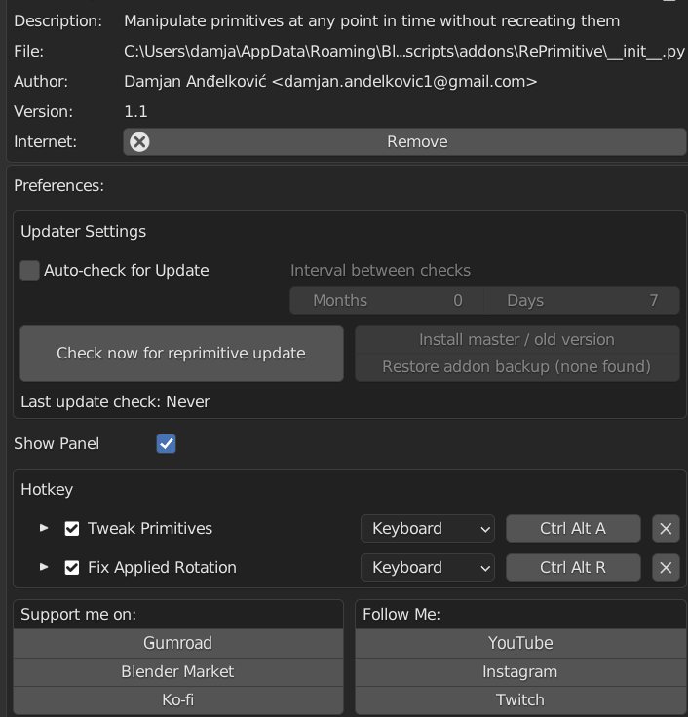Click Check now for reprimitive update
This screenshot has height=717, width=688.
(x=181, y=353)
